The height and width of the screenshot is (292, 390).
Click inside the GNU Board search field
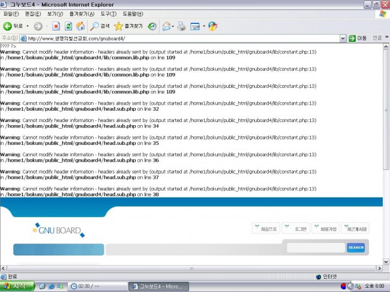315,248
